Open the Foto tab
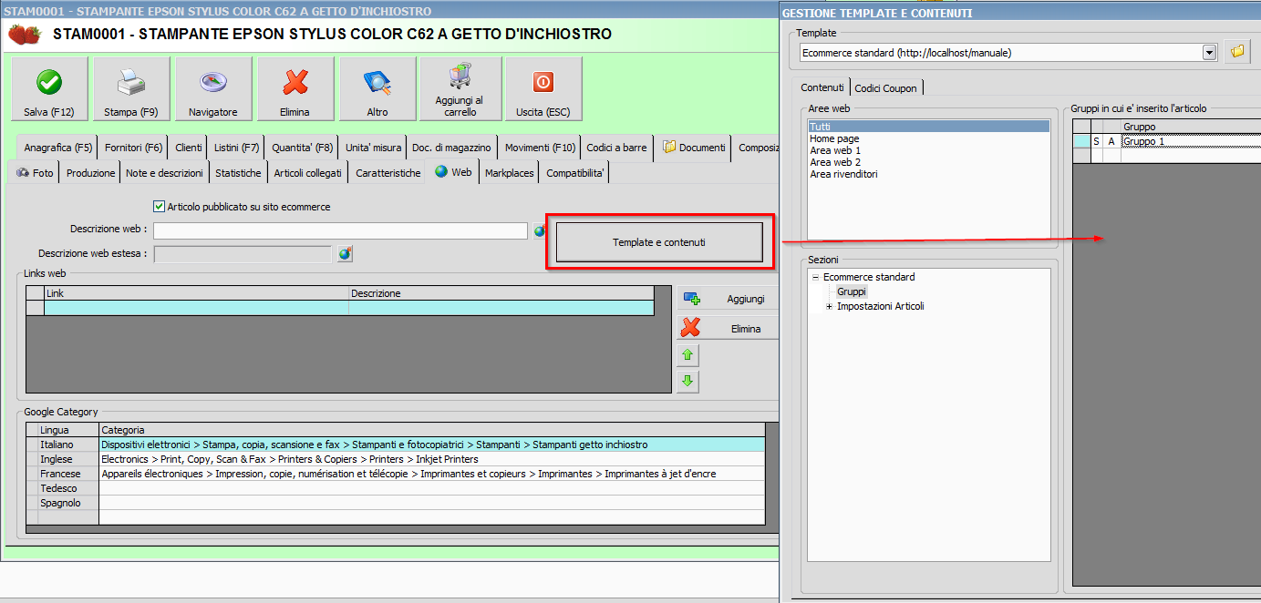The image size is (1261, 603). tap(35, 173)
